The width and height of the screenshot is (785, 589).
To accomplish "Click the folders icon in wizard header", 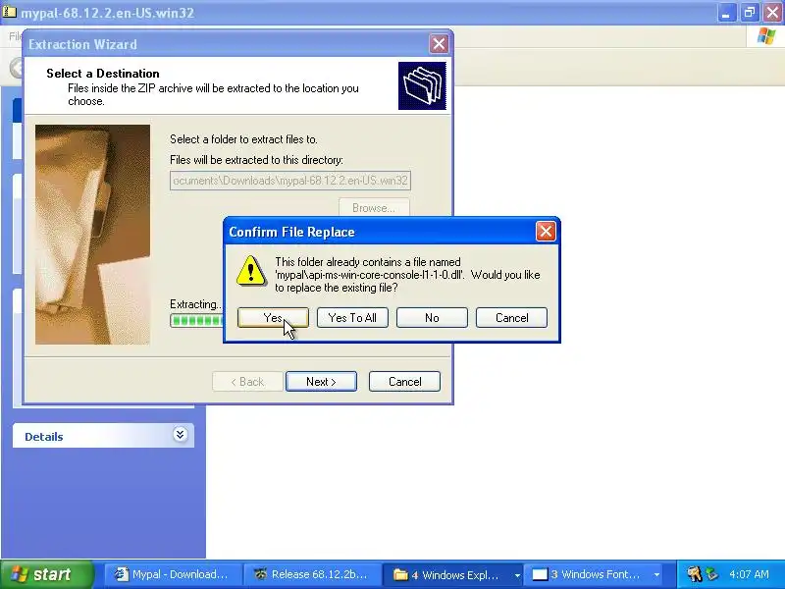I will pyautogui.click(x=422, y=85).
